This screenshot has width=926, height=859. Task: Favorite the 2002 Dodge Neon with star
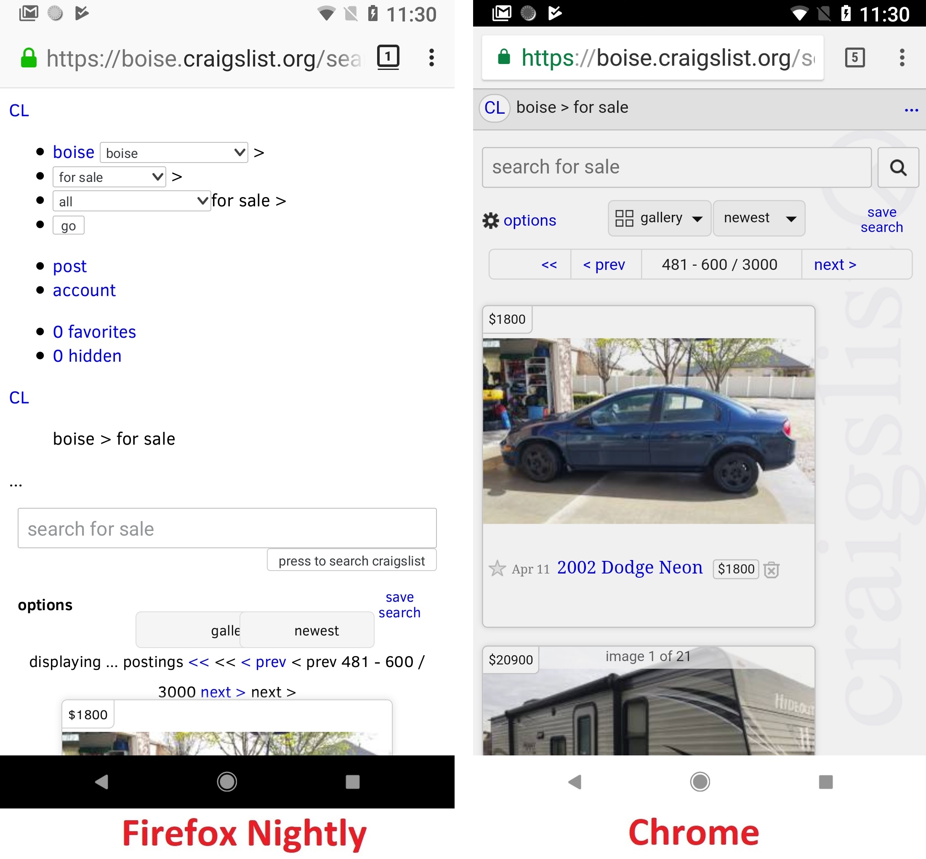[497, 568]
